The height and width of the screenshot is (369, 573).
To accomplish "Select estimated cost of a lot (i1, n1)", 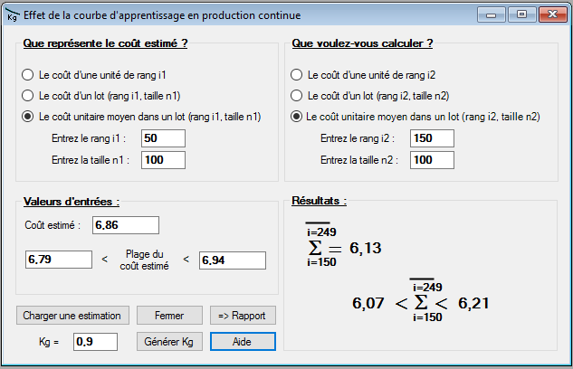I will 27,95.
